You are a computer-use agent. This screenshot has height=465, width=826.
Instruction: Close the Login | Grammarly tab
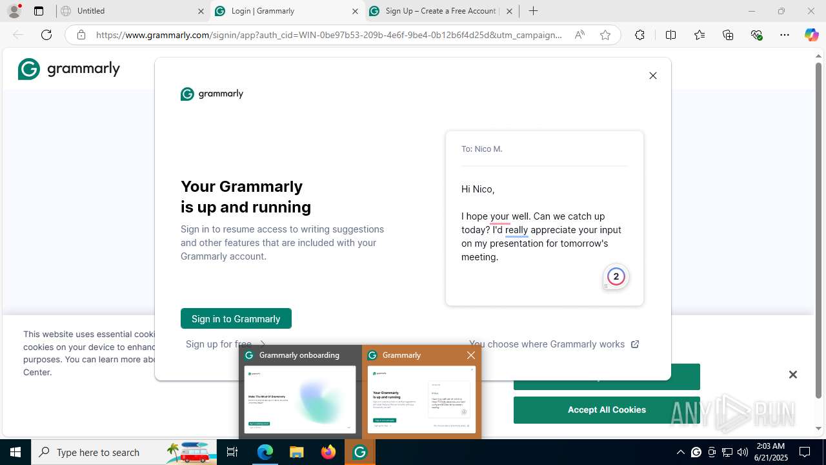(x=355, y=11)
